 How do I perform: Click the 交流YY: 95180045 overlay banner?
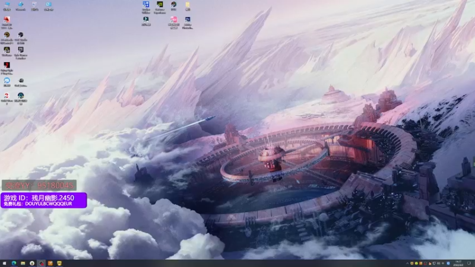pyautogui.click(x=39, y=185)
